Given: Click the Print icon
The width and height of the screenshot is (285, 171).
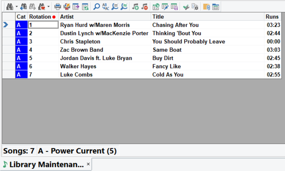Looking at the screenshot, I should (x=58, y=6).
